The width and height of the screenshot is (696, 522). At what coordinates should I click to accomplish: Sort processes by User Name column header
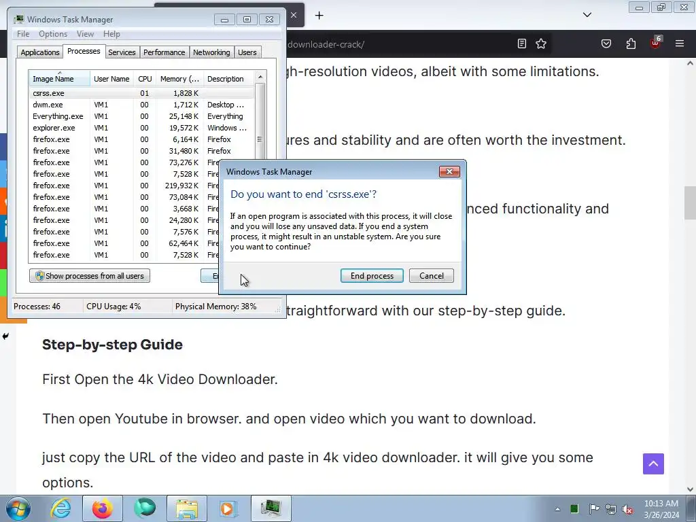[x=111, y=79]
